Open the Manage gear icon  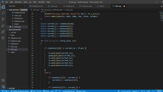pyautogui.click(x=3, y=86)
